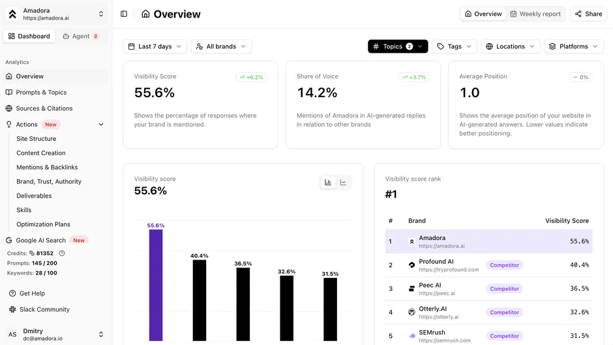613x345 pixels.
Task: Click the AS user avatar
Action: (12, 335)
